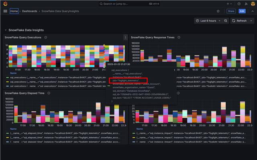Image resolution: width=257 pixels, height=160 pixels.
Task: Click the zoom out time range icon
Action: pos(226,21)
